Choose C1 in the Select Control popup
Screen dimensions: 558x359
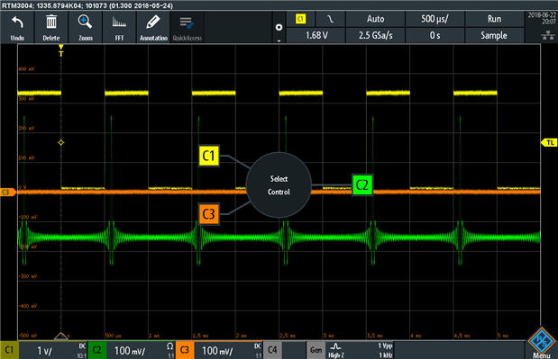(209, 156)
